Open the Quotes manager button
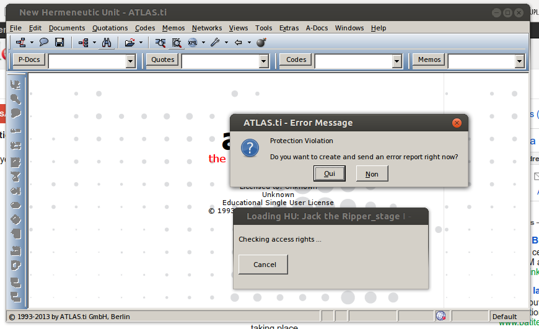This screenshot has width=539, height=329. tap(162, 60)
